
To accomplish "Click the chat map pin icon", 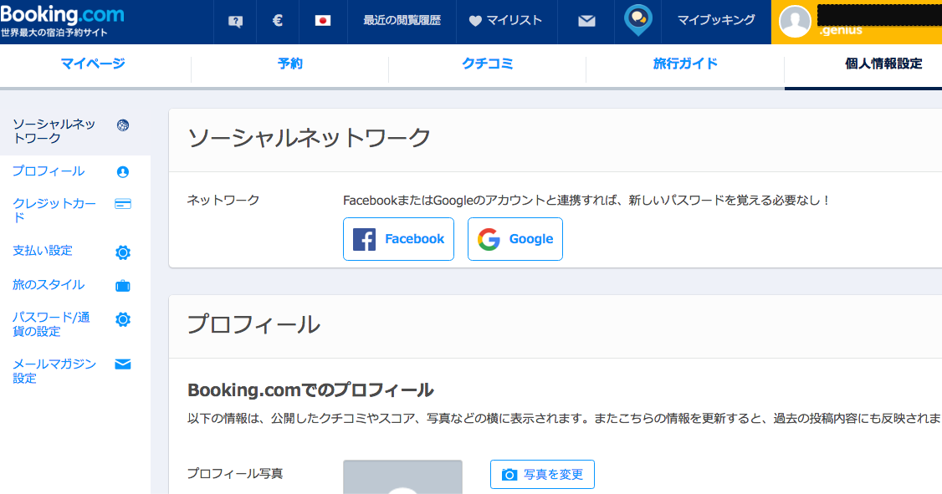I will click(638, 20).
